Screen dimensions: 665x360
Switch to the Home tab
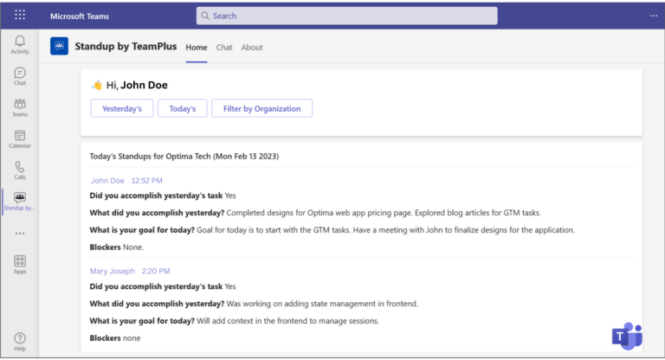[x=197, y=48]
